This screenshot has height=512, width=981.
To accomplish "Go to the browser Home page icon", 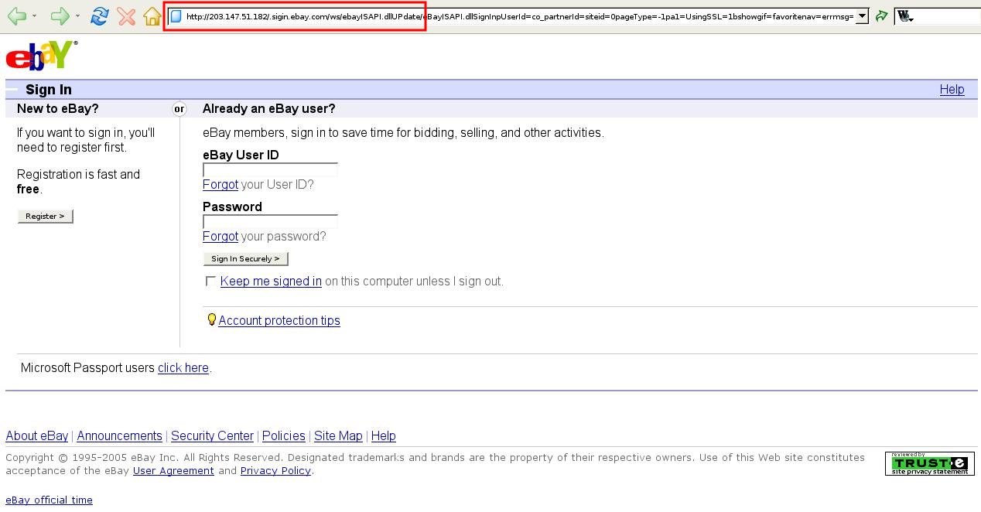I will coord(152,16).
